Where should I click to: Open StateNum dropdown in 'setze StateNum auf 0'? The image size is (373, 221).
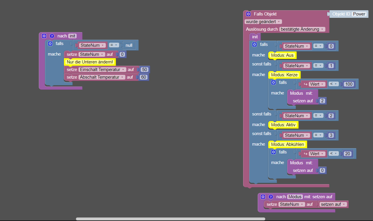[92, 54]
